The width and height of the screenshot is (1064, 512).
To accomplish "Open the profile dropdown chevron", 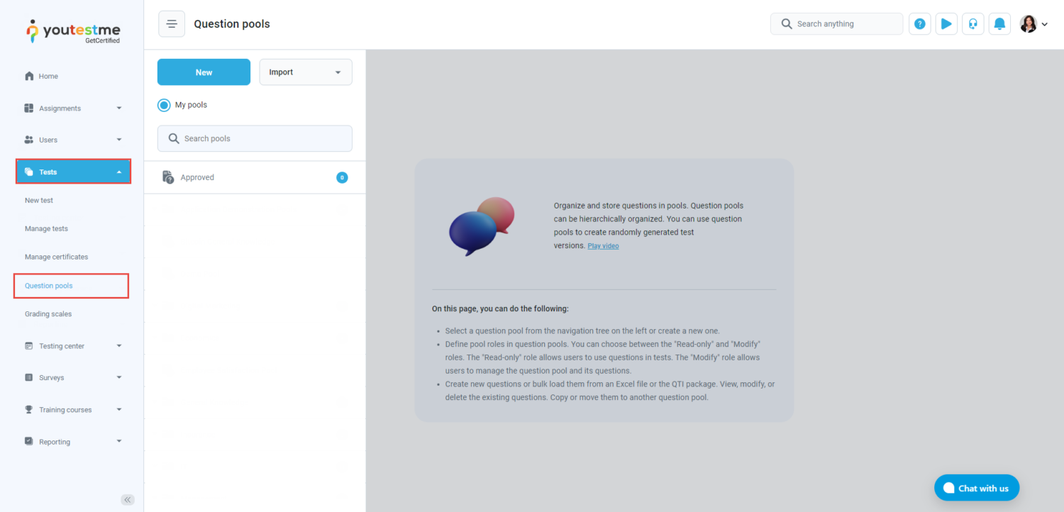I will [1044, 25].
